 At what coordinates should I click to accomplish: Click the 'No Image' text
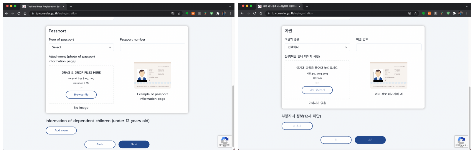(x=81, y=108)
